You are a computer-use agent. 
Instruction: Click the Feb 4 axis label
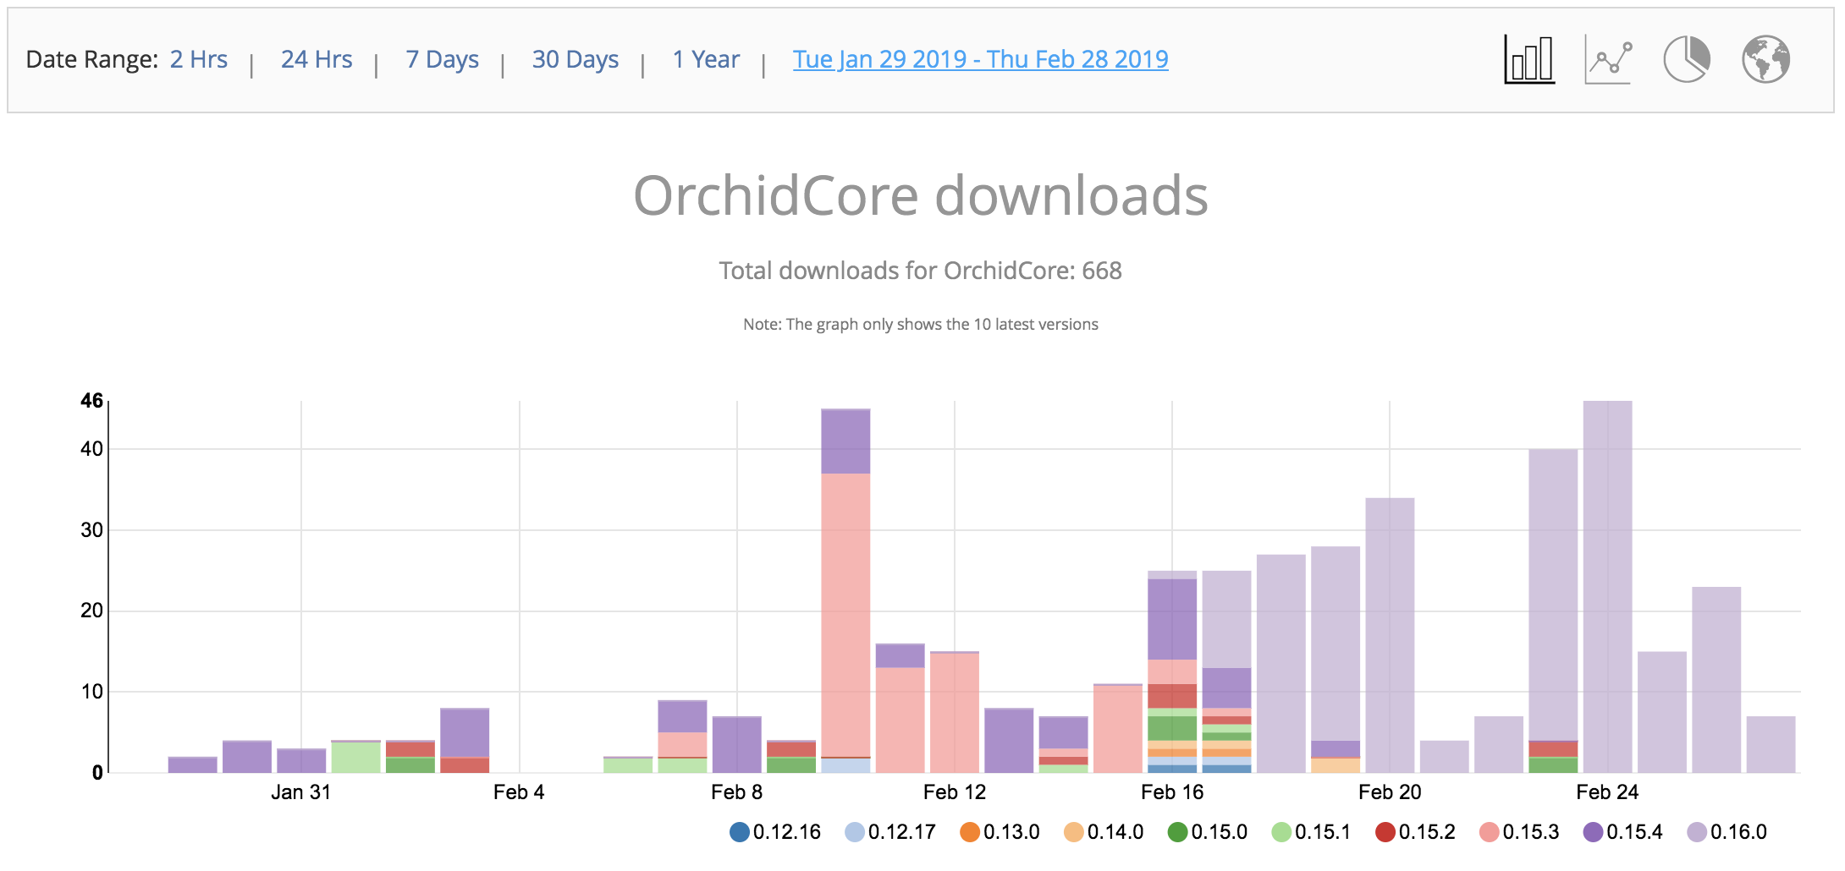[x=519, y=792]
